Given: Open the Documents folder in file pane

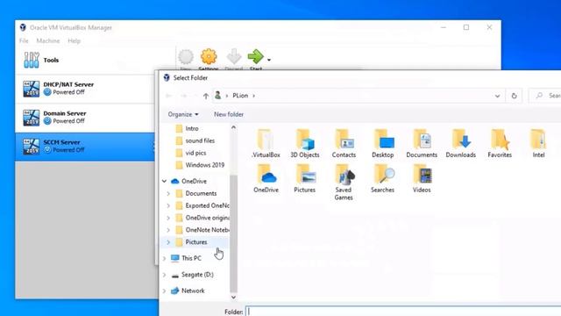Looking at the screenshot, I should (x=422, y=143).
